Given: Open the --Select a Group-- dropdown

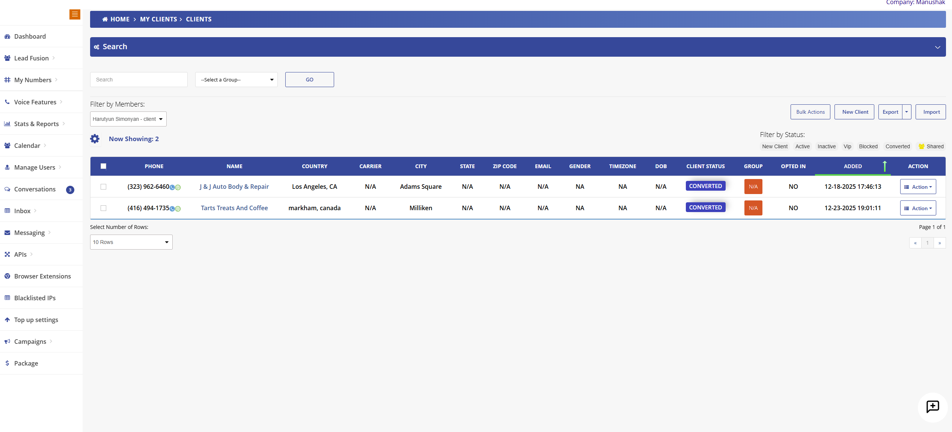Looking at the screenshot, I should [x=236, y=80].
